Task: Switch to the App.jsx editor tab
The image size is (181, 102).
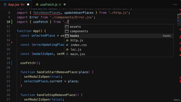Action: [16, 5]
